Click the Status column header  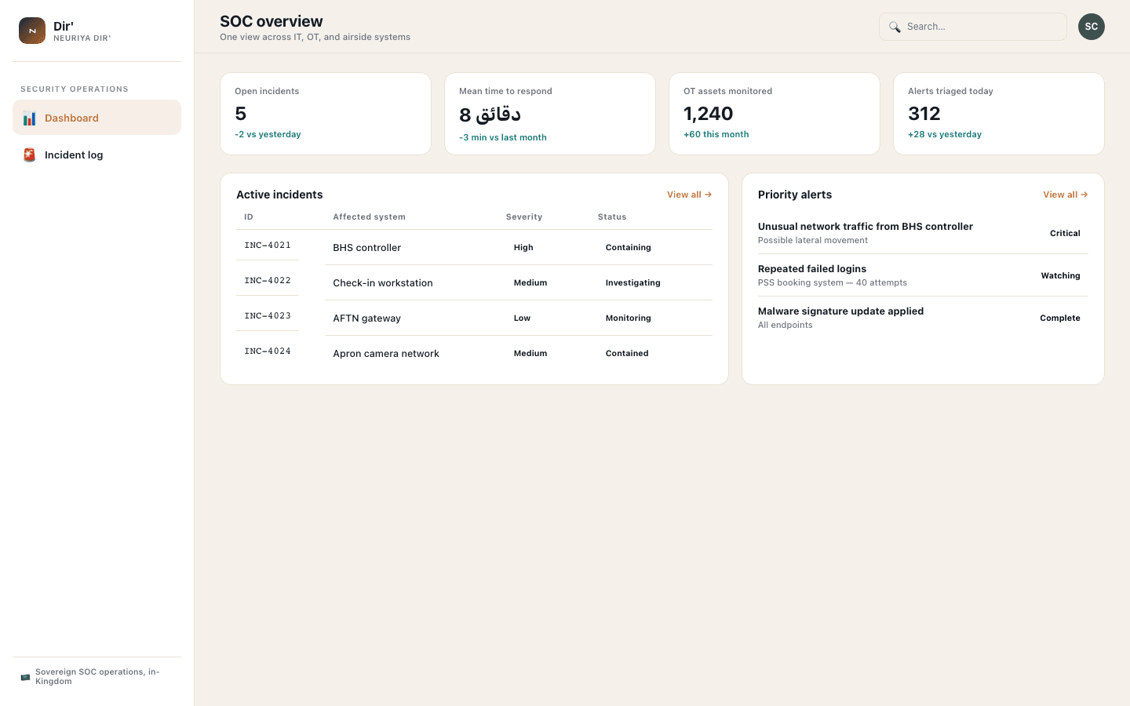coord(612,217)
